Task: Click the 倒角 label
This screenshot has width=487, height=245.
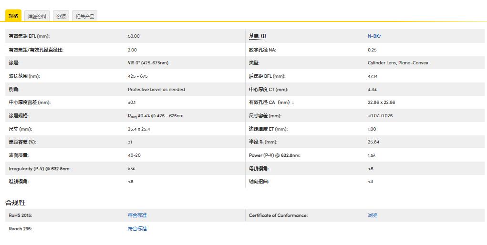Action: coord(14,90)
